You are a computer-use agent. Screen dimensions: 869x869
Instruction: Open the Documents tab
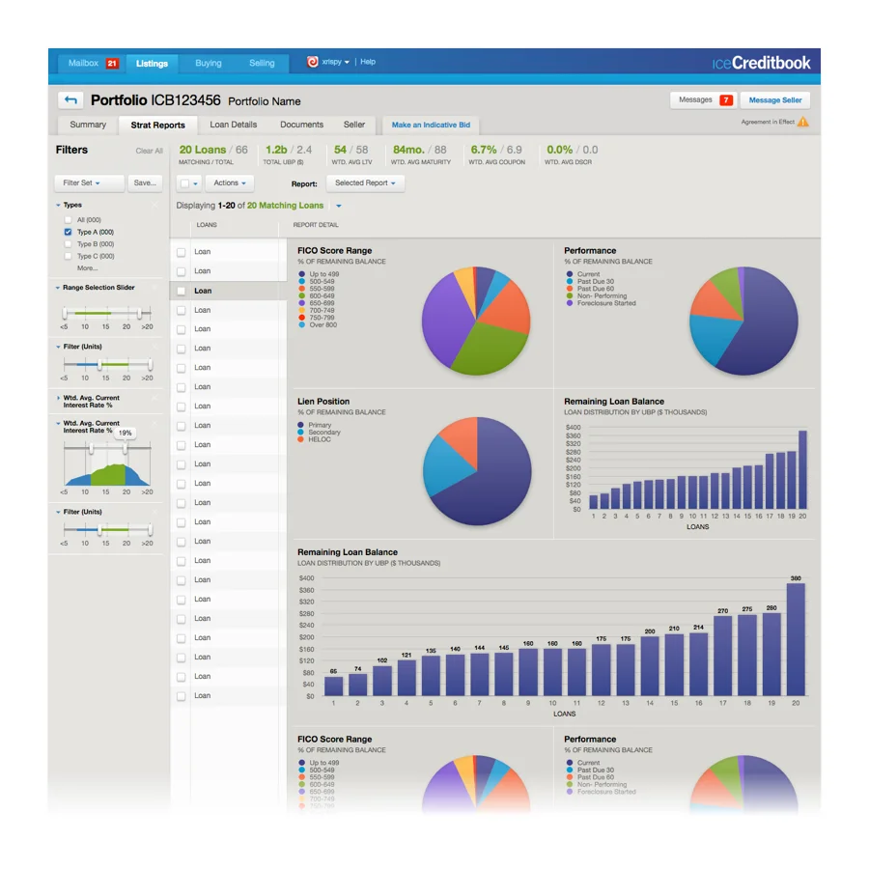(x=301, y=125)
